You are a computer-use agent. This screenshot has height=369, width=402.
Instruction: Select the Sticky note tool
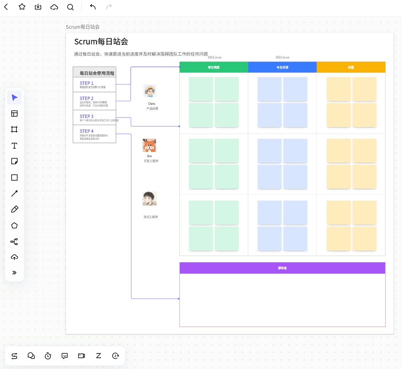14,162
